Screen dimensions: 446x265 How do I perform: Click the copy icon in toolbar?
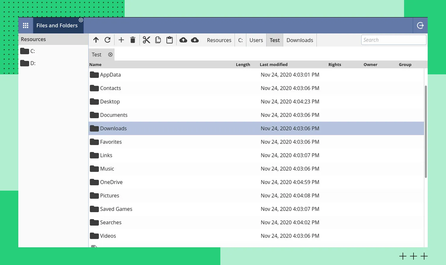pyautogui.click(x=158, y=40)
